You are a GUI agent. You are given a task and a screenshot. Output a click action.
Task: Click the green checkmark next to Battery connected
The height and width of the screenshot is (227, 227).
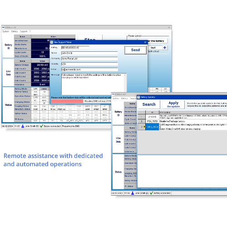pos(42,126)
